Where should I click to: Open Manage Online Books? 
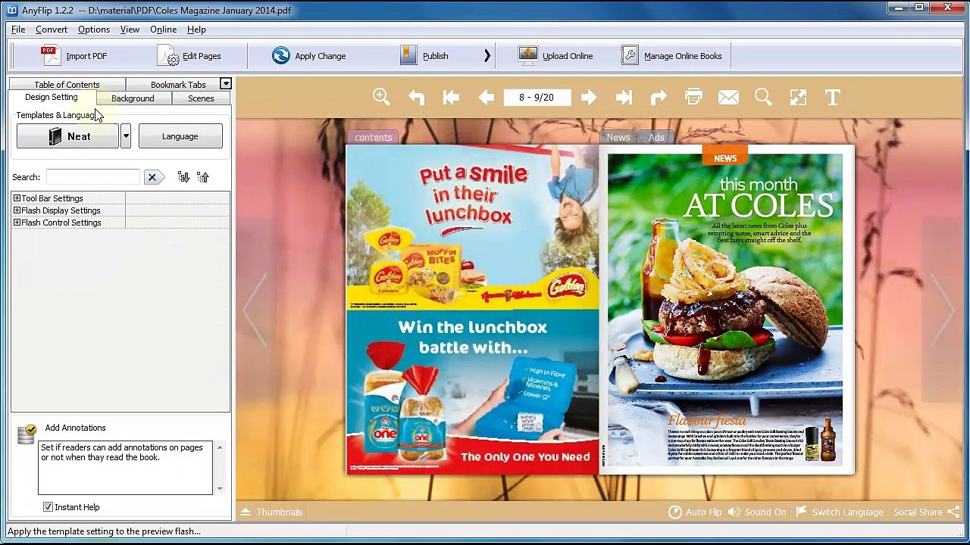pyautogui.click(x=671, y=56)
